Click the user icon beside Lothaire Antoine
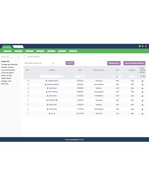The width and height of the screenshot is (149, 186). coord(46,81)
